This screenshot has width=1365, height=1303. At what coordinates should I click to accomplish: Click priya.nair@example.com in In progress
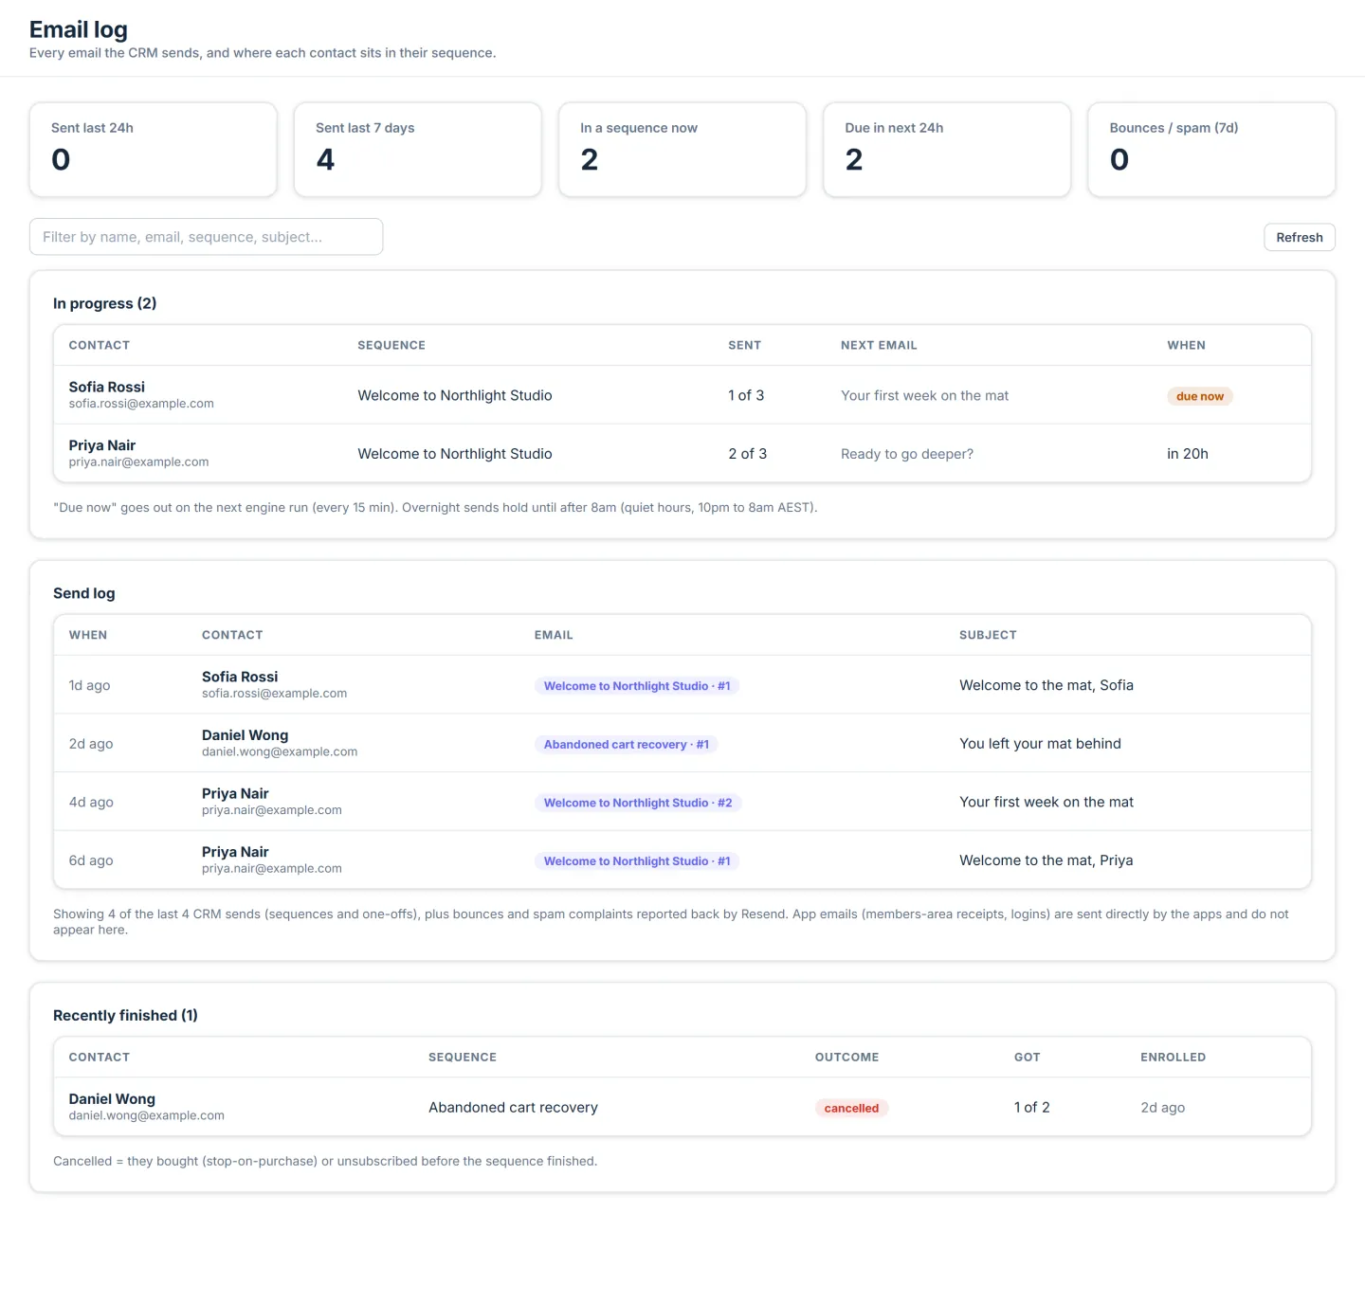tap(138, 462)
